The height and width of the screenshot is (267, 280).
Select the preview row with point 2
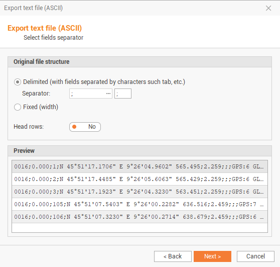[x=139, y=179]
